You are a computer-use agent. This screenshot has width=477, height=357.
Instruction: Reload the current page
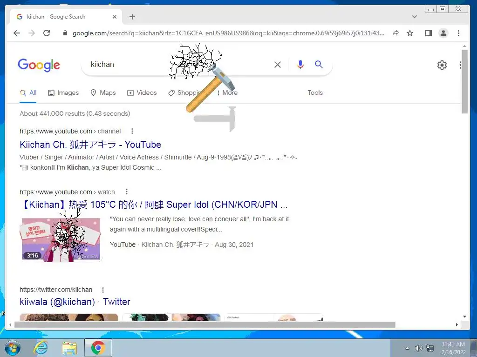click(x=47, y=33)
